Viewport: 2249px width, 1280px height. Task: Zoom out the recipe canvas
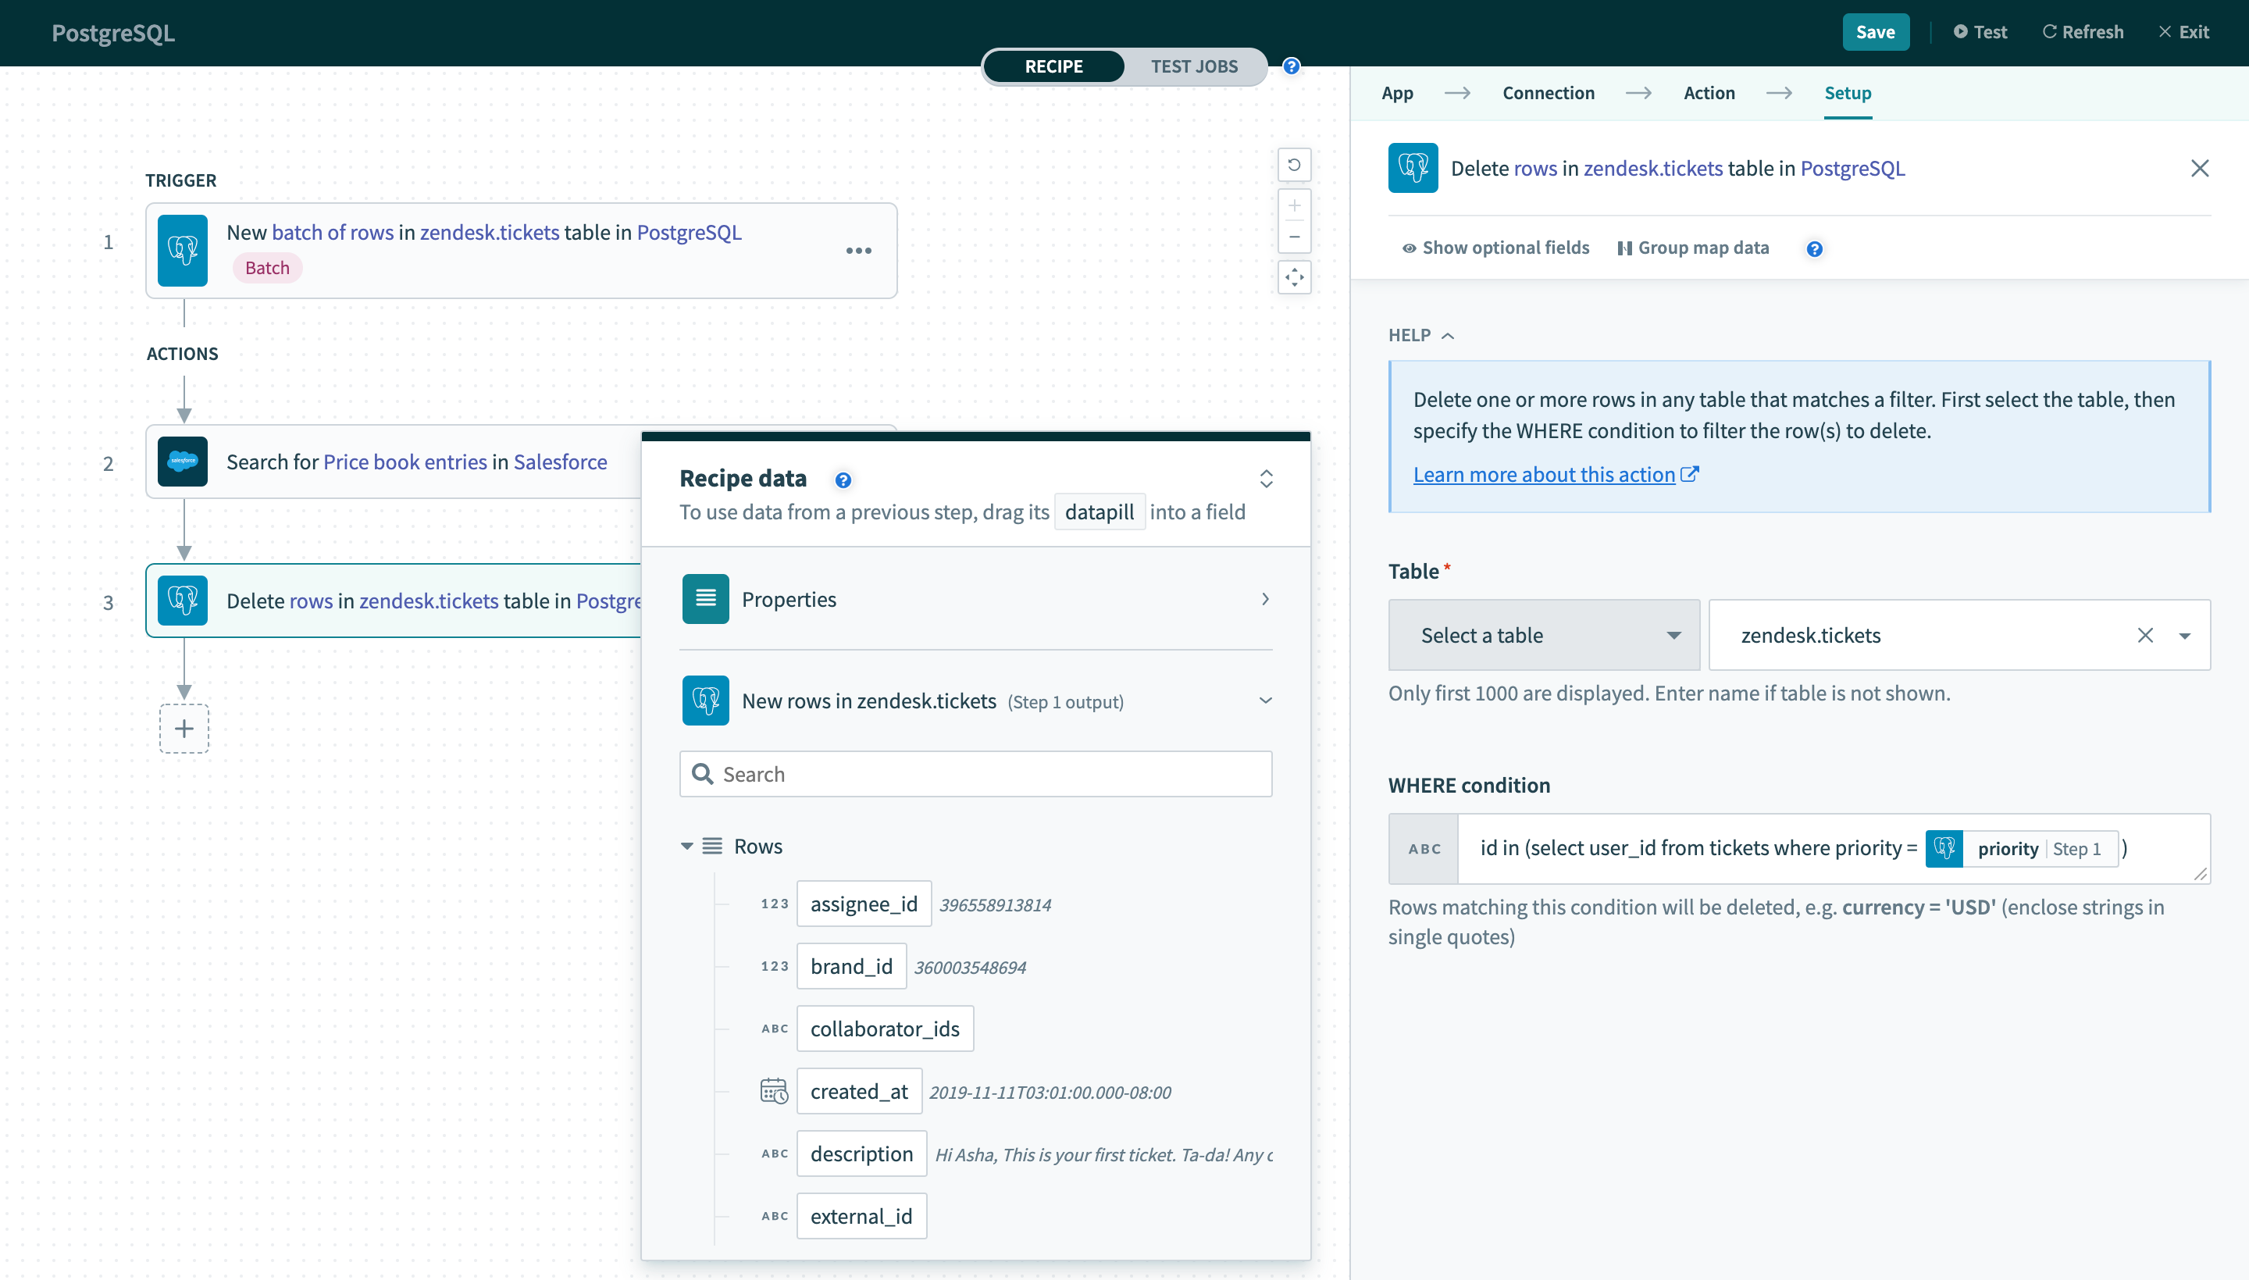pos(1294,237)
